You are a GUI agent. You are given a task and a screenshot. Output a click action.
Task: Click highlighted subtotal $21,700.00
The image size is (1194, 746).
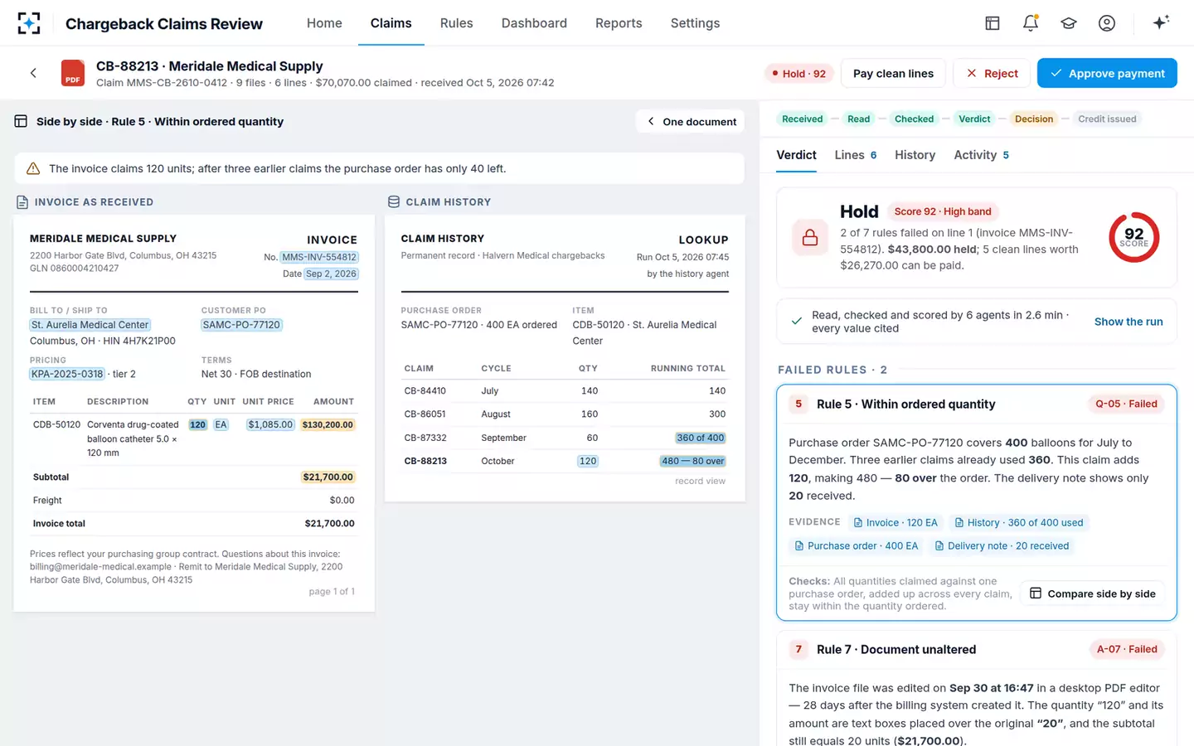point(328,477)
